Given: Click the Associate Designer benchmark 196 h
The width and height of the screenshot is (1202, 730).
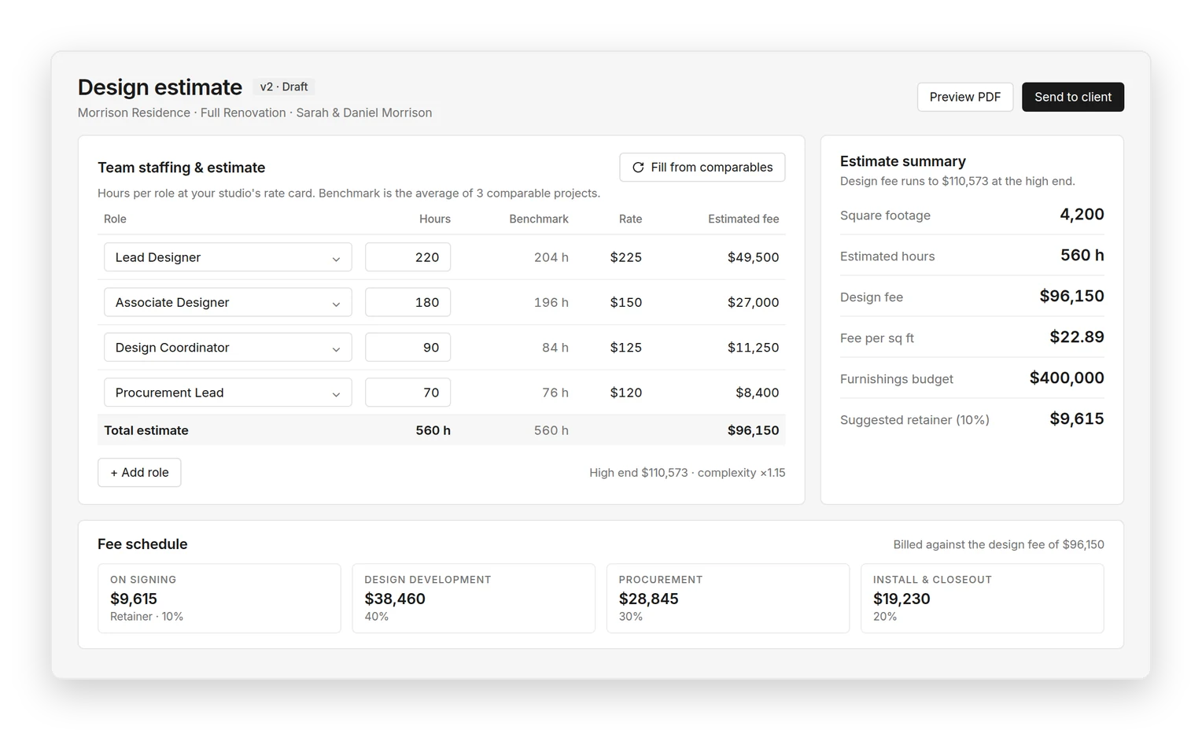Looking at the screenshot, I should point(551,302).
